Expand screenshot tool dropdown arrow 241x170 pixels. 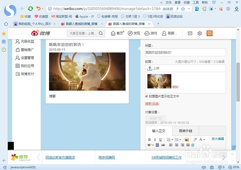[215, 9]
